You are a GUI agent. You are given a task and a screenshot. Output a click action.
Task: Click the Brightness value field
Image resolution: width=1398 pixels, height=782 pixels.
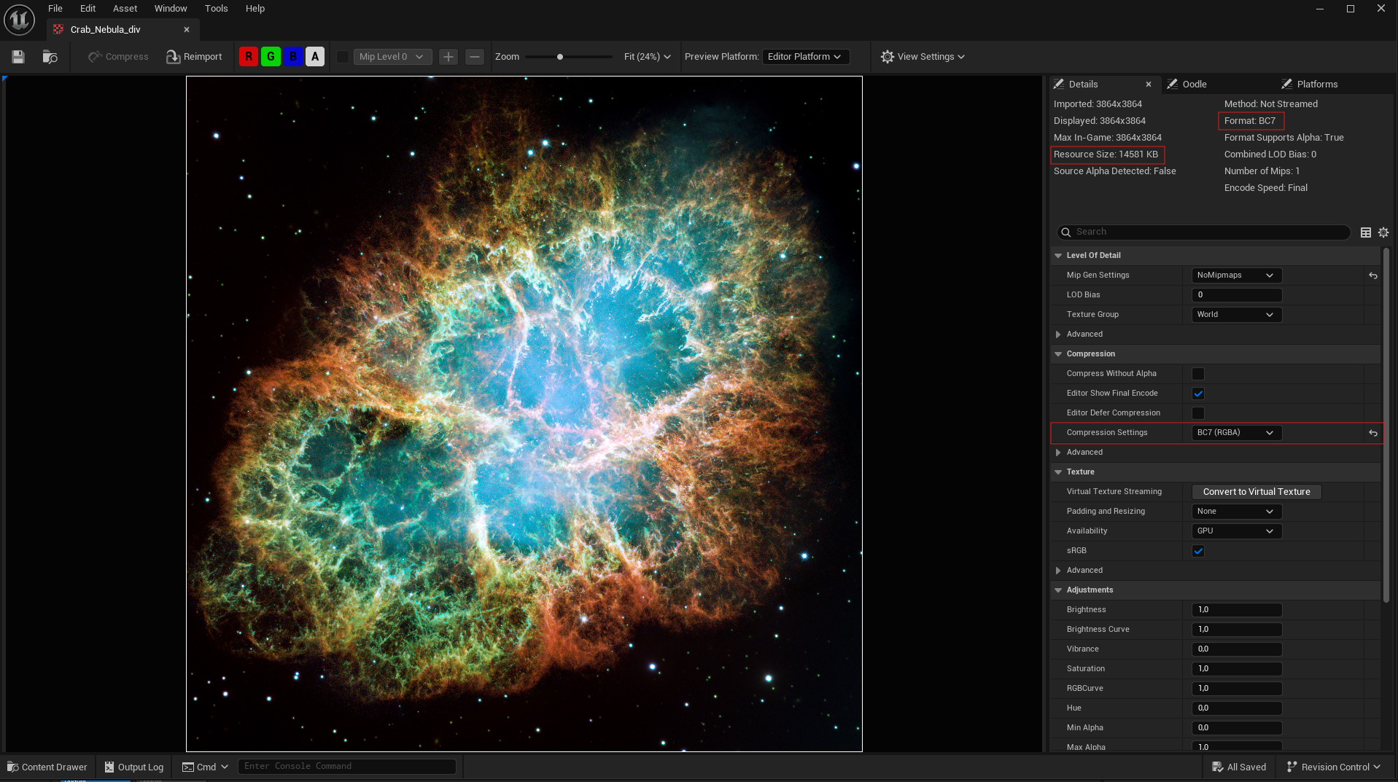(1236, 610)
